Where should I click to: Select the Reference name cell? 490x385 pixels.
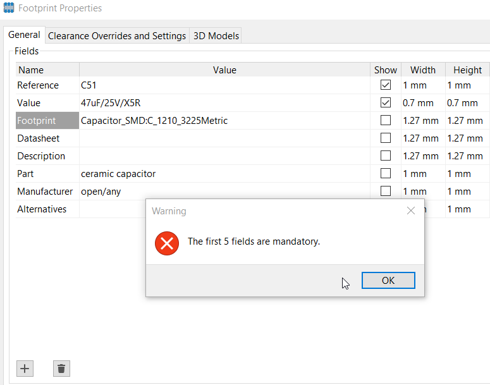tap(47, 85)
